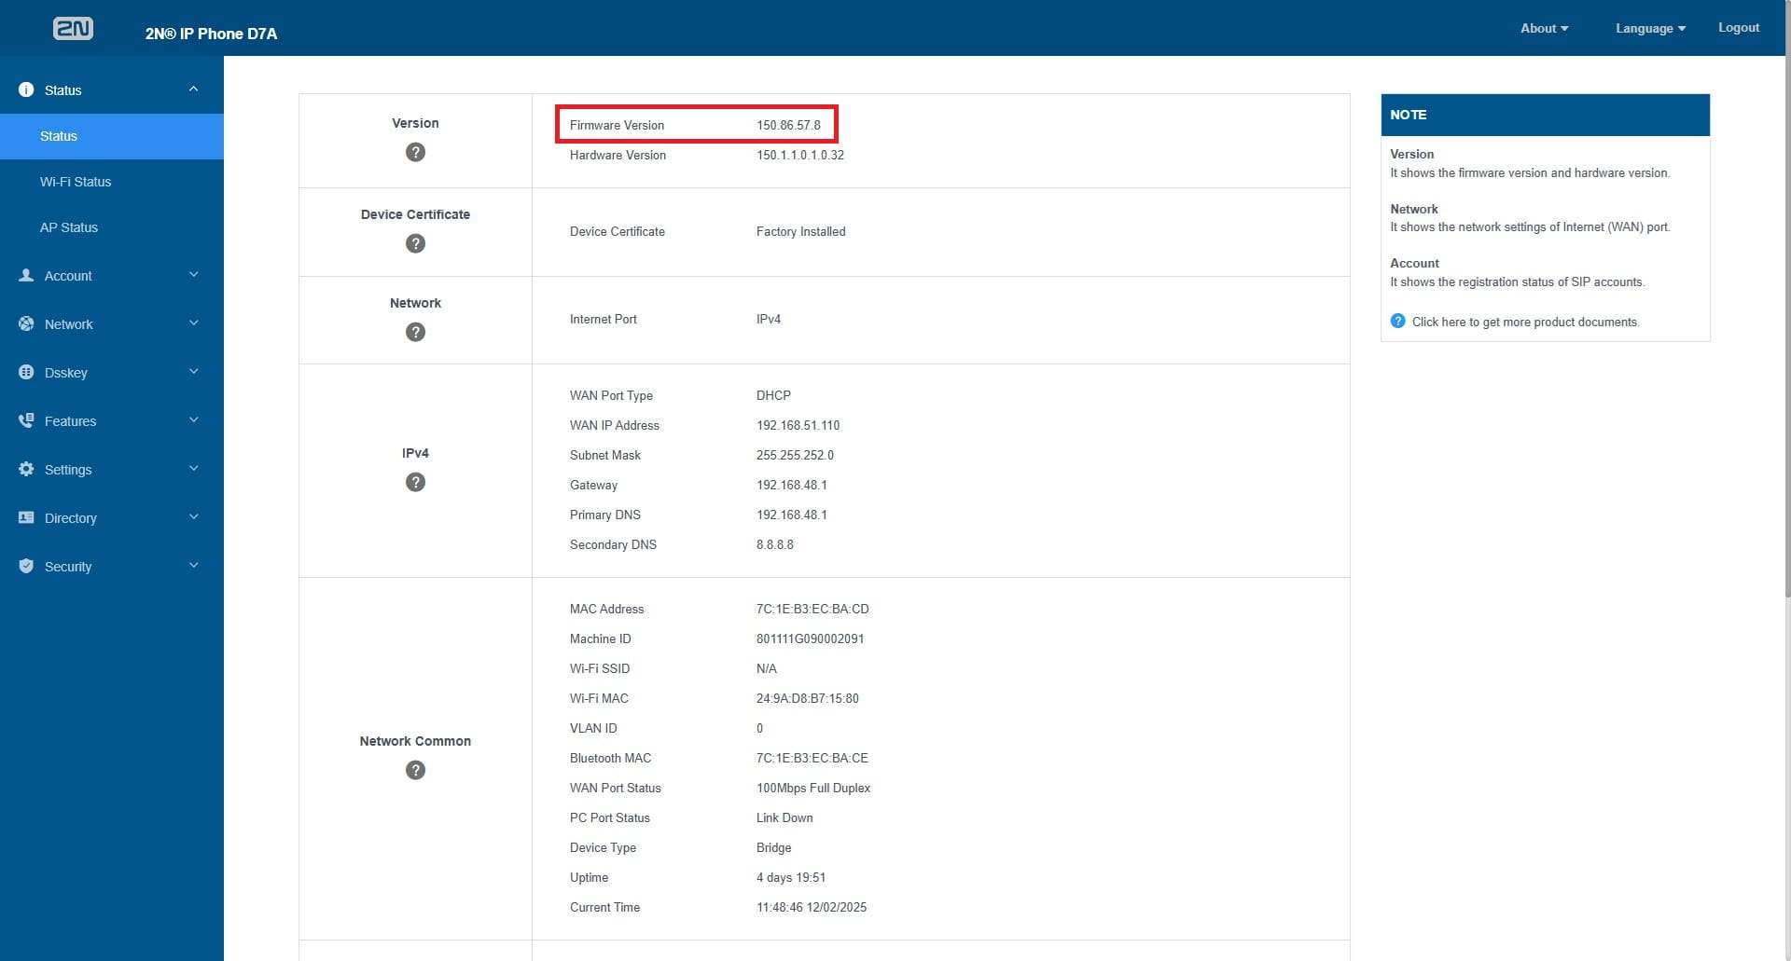Select PC Port Status Link Down
The height and width of the screenshot is (961, 1791).
point(784,817)
